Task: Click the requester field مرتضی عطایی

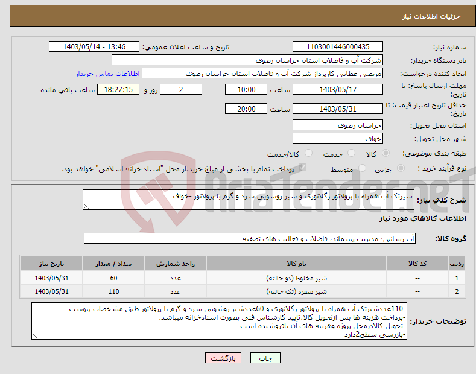Action: click(x=262, y=74)
